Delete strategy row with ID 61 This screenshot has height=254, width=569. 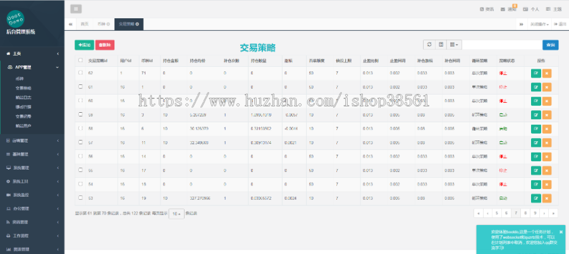(x=547, y=87)
